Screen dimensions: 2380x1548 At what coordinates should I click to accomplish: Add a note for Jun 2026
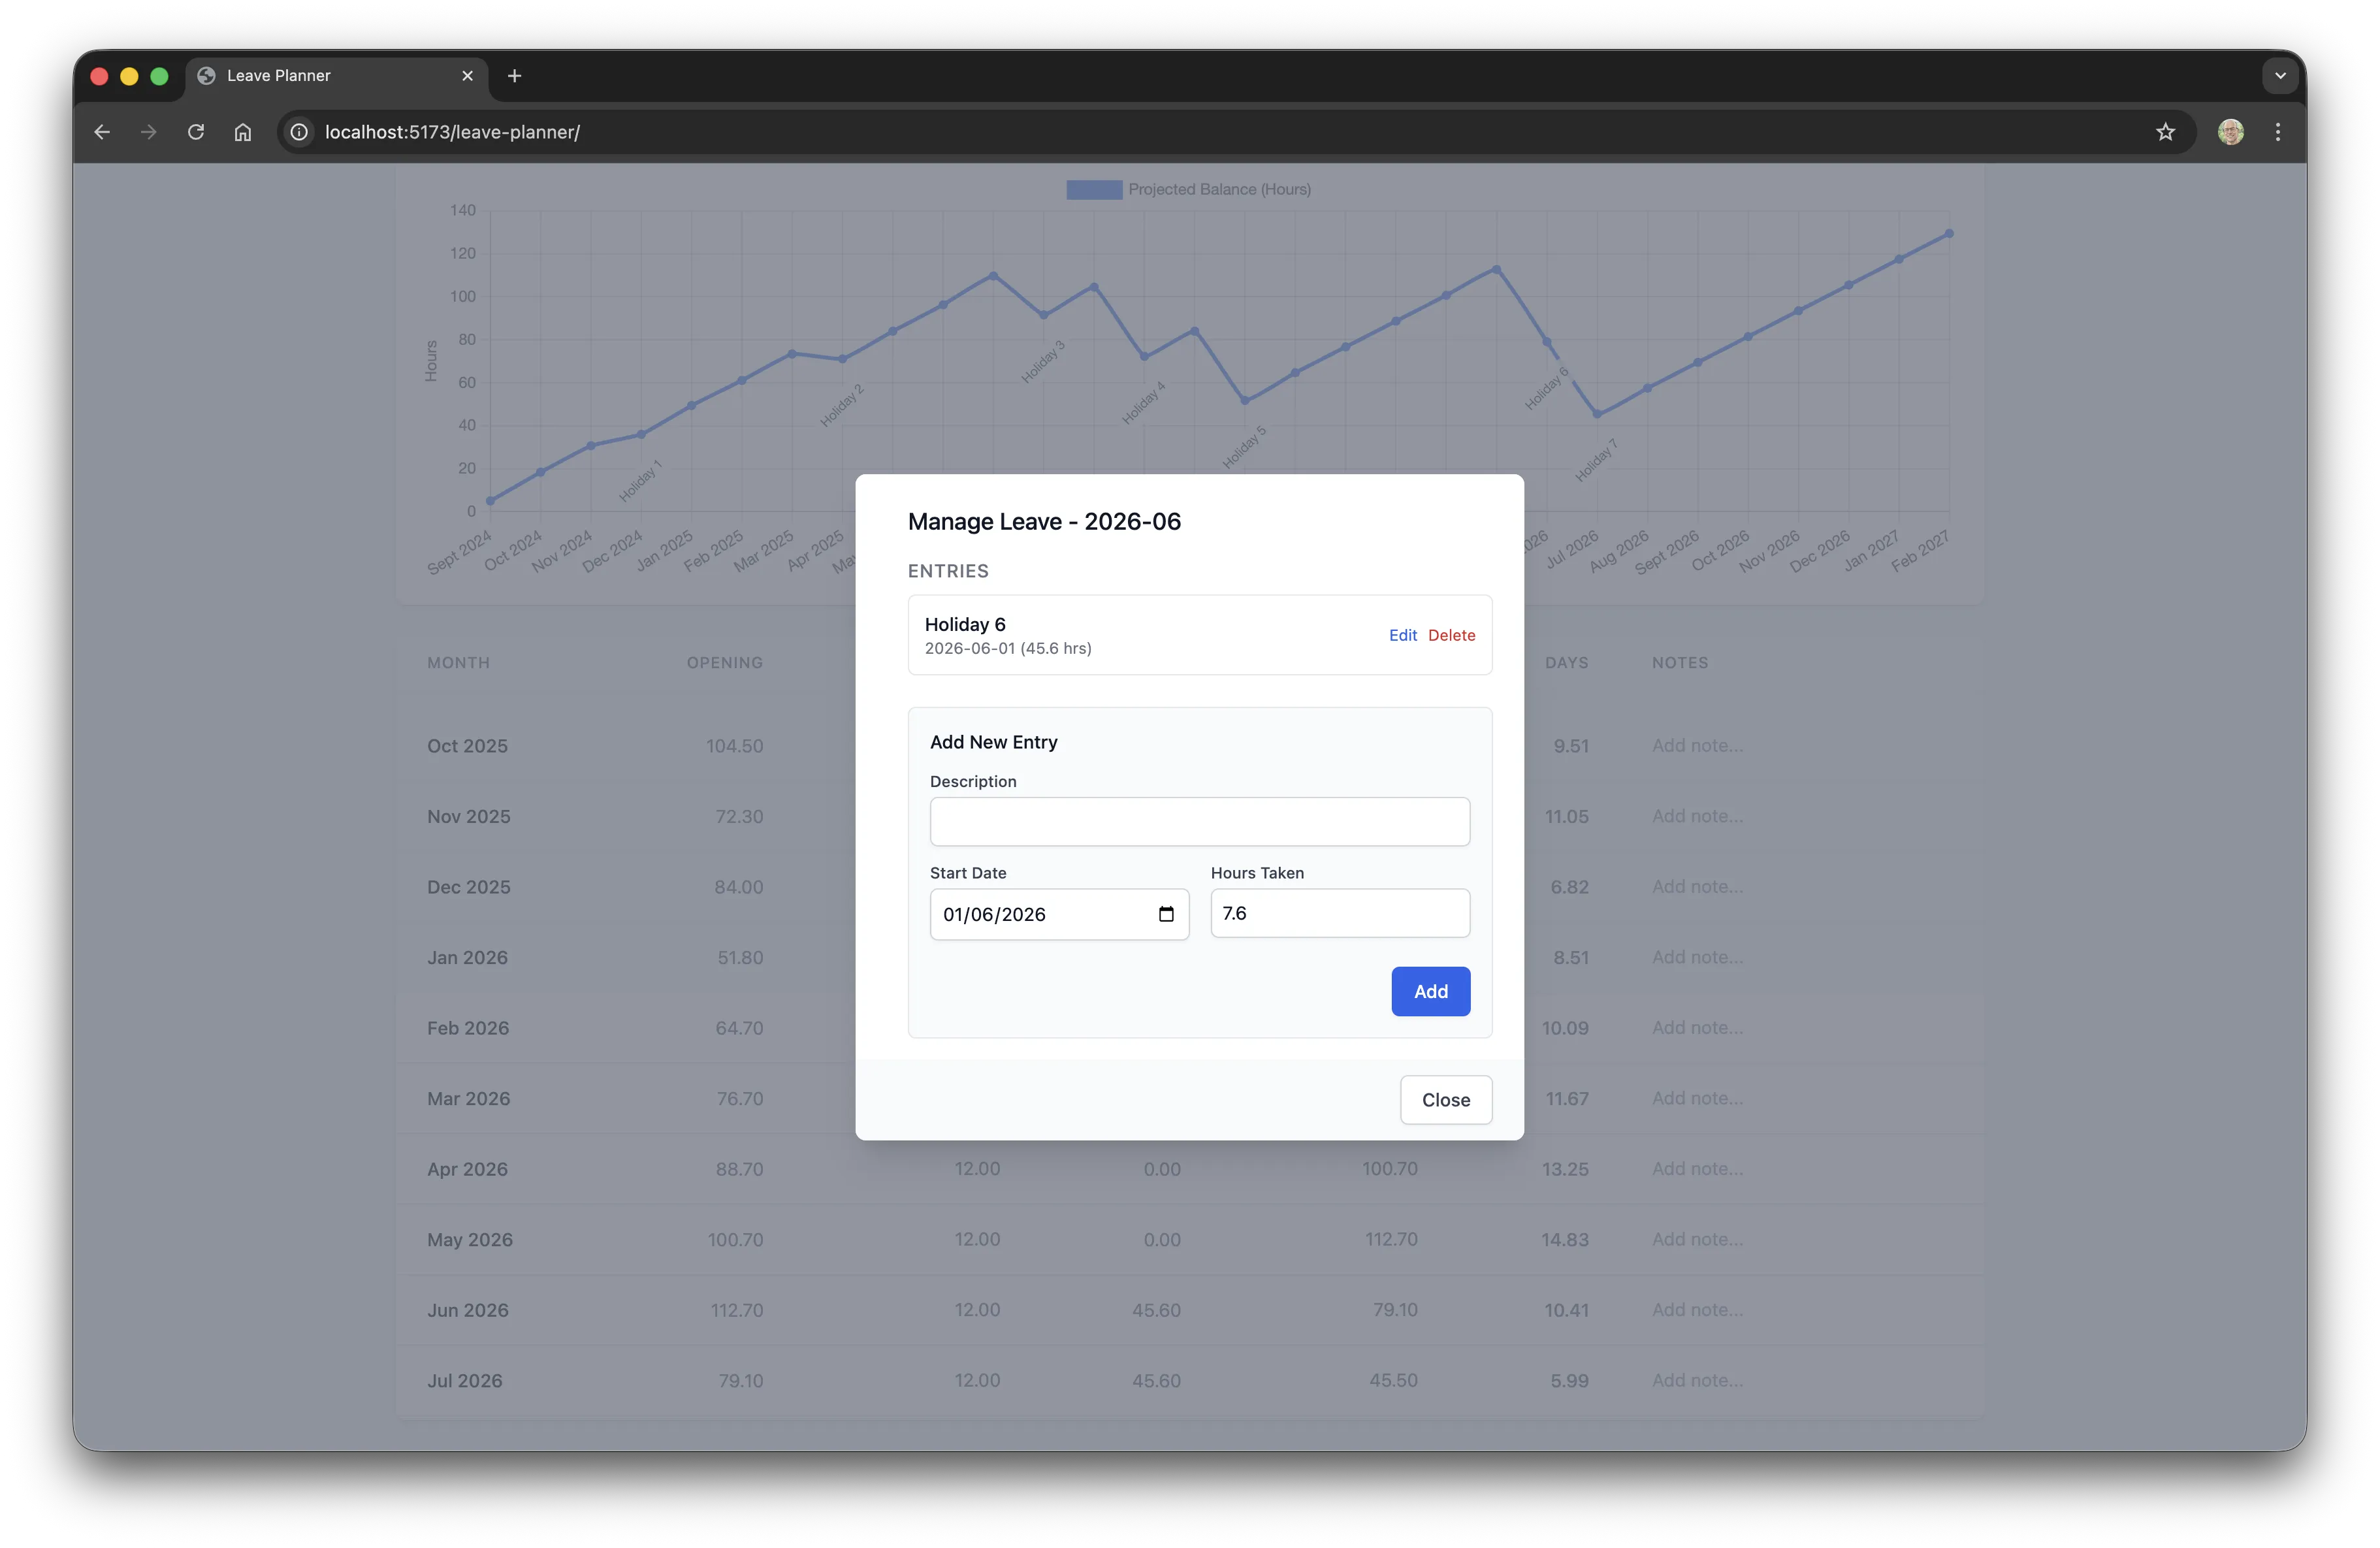(1697, 1309)
